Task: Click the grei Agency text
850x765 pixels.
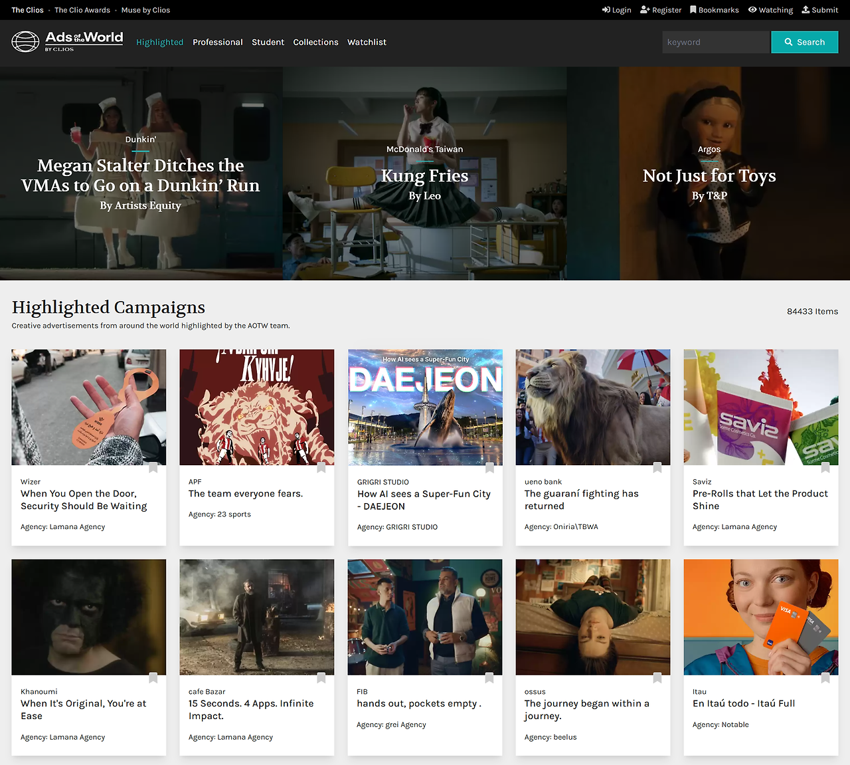Action: [406, 724]
